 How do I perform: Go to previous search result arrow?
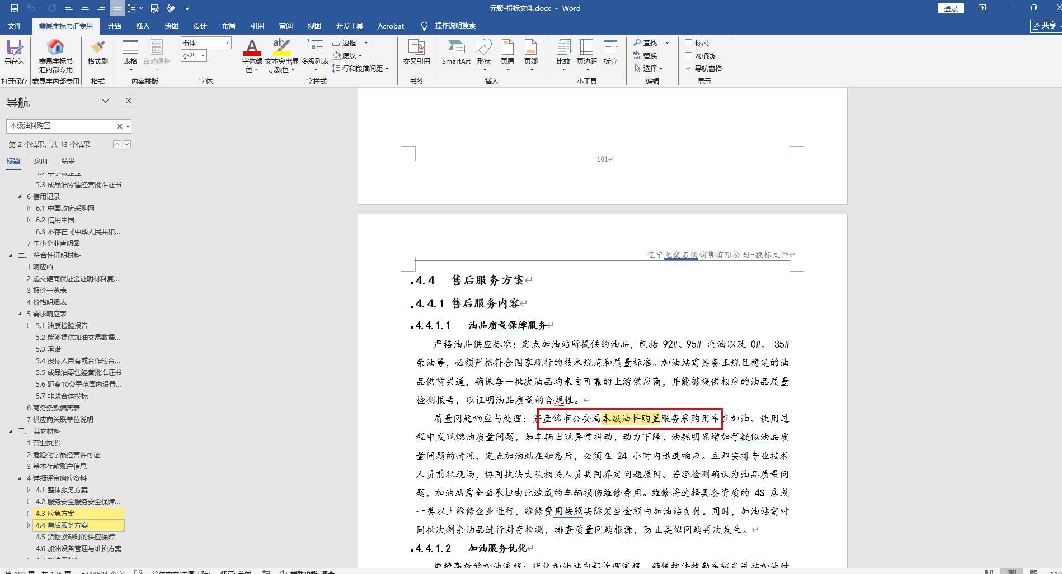[x=117, y=144]
